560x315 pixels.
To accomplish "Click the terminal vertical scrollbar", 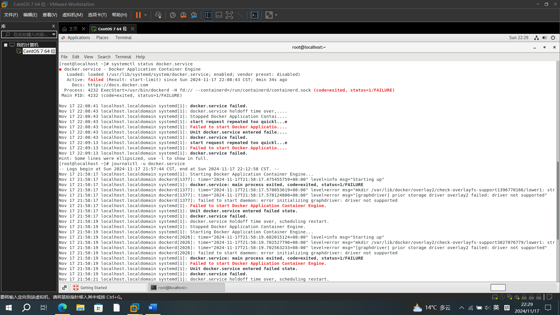I will [558, 200].
